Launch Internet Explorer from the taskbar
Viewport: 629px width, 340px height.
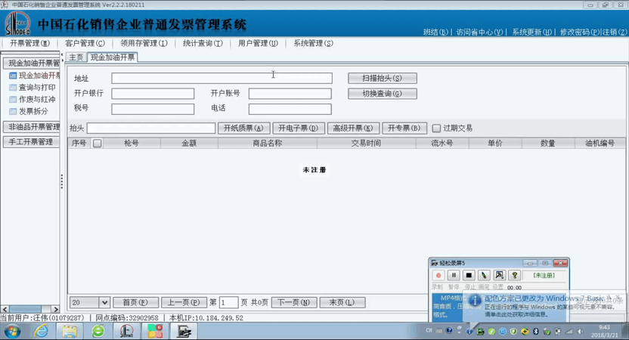point(42,331)
